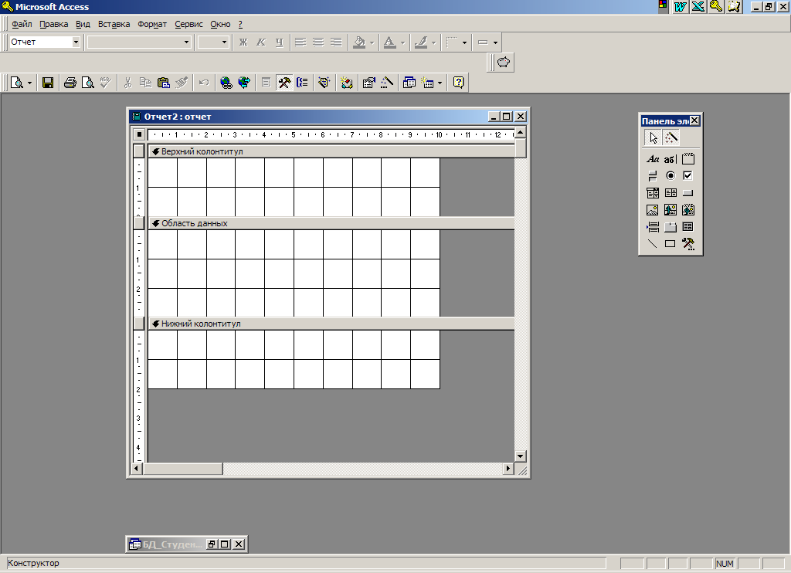
Task: Select the Subform/Subreport tool in the toolbox
Action: (x=688, y=227)
